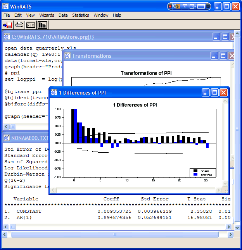Minimize the 1 Differences of PPI window
The width and height of the screenshot is (242, 250).
206,93
